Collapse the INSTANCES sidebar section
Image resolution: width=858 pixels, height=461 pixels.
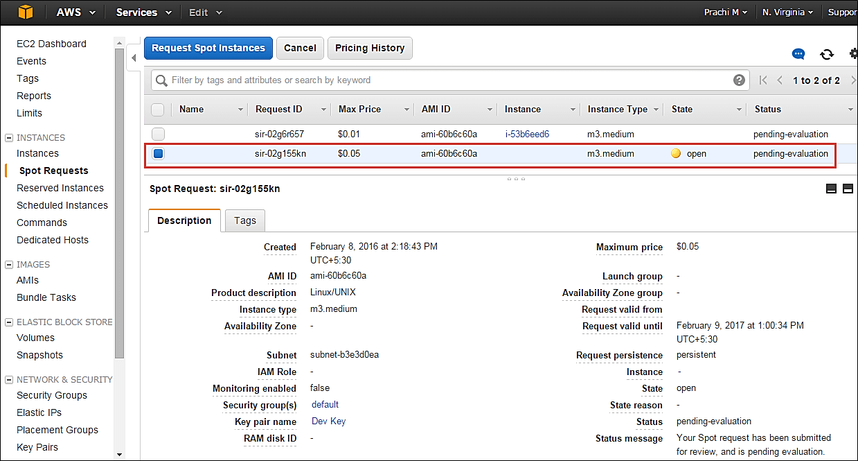(x=10, y=138)
